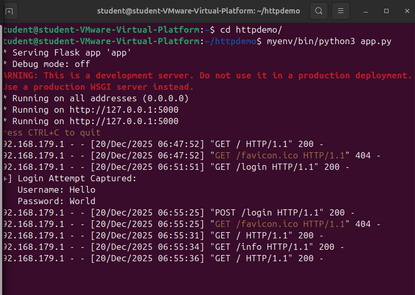This screenshot has height=295, width=415.
Task: Maximize the terminal window
Action: (386, 11)
